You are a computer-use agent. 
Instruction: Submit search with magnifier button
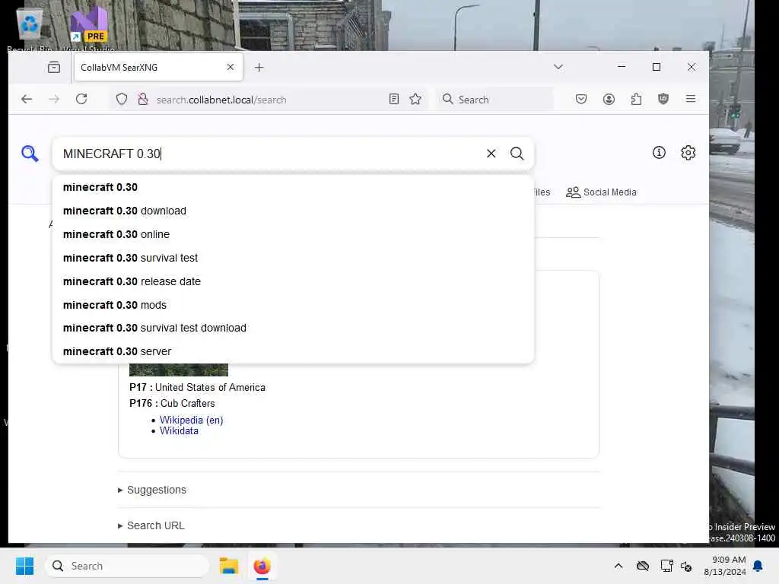click(517, 154)
